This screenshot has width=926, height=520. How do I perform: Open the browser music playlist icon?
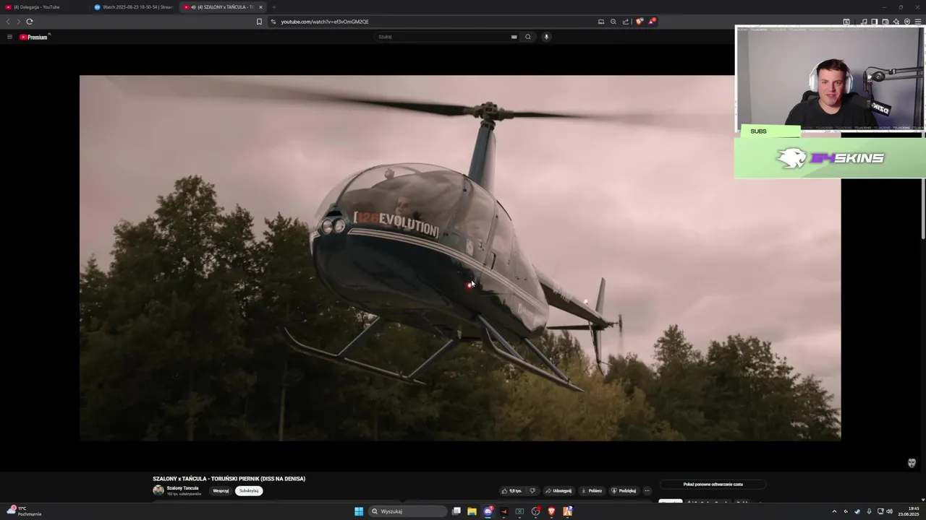pos(864,22)
